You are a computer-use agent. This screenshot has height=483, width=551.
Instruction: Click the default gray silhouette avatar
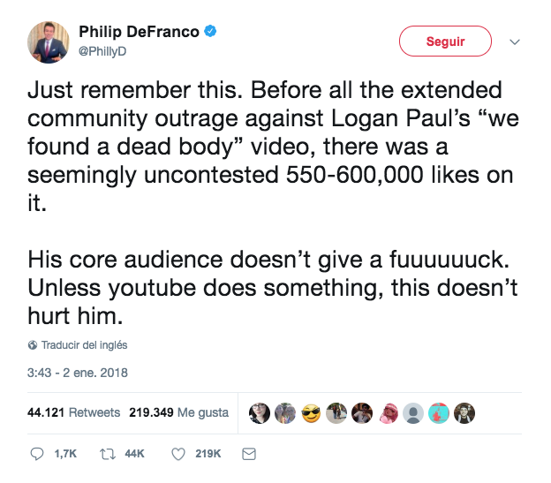click(x=413, y=413)
